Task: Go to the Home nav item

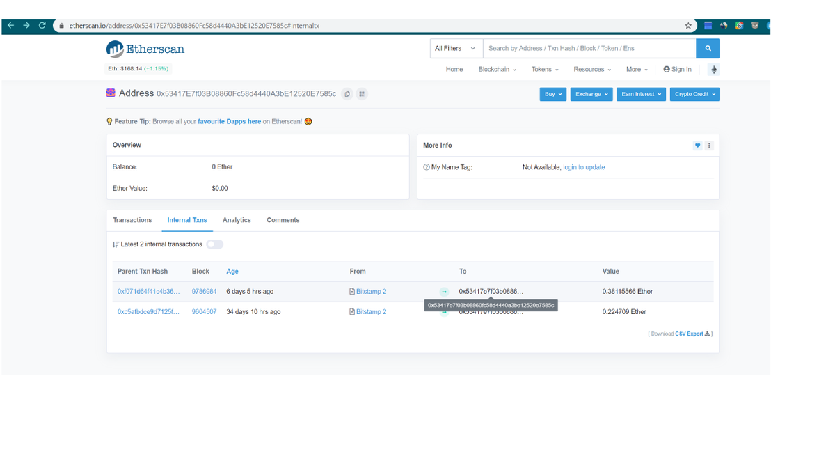Action: [x=454, y=70]
